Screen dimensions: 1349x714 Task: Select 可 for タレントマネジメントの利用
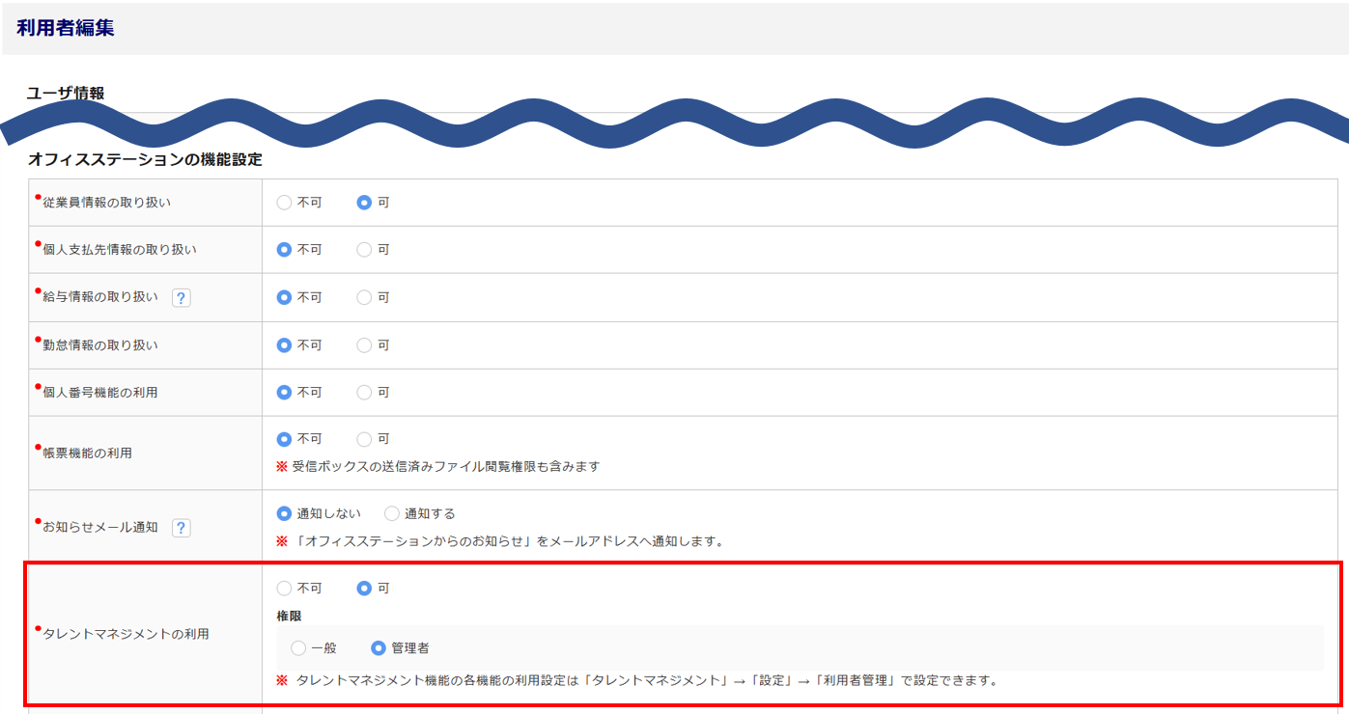tap(364, 588)
